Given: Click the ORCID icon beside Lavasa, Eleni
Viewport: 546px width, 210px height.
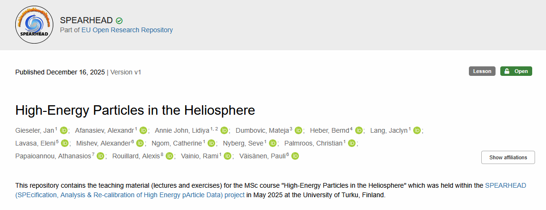Looking at the screenshot, I should [65, 143].
